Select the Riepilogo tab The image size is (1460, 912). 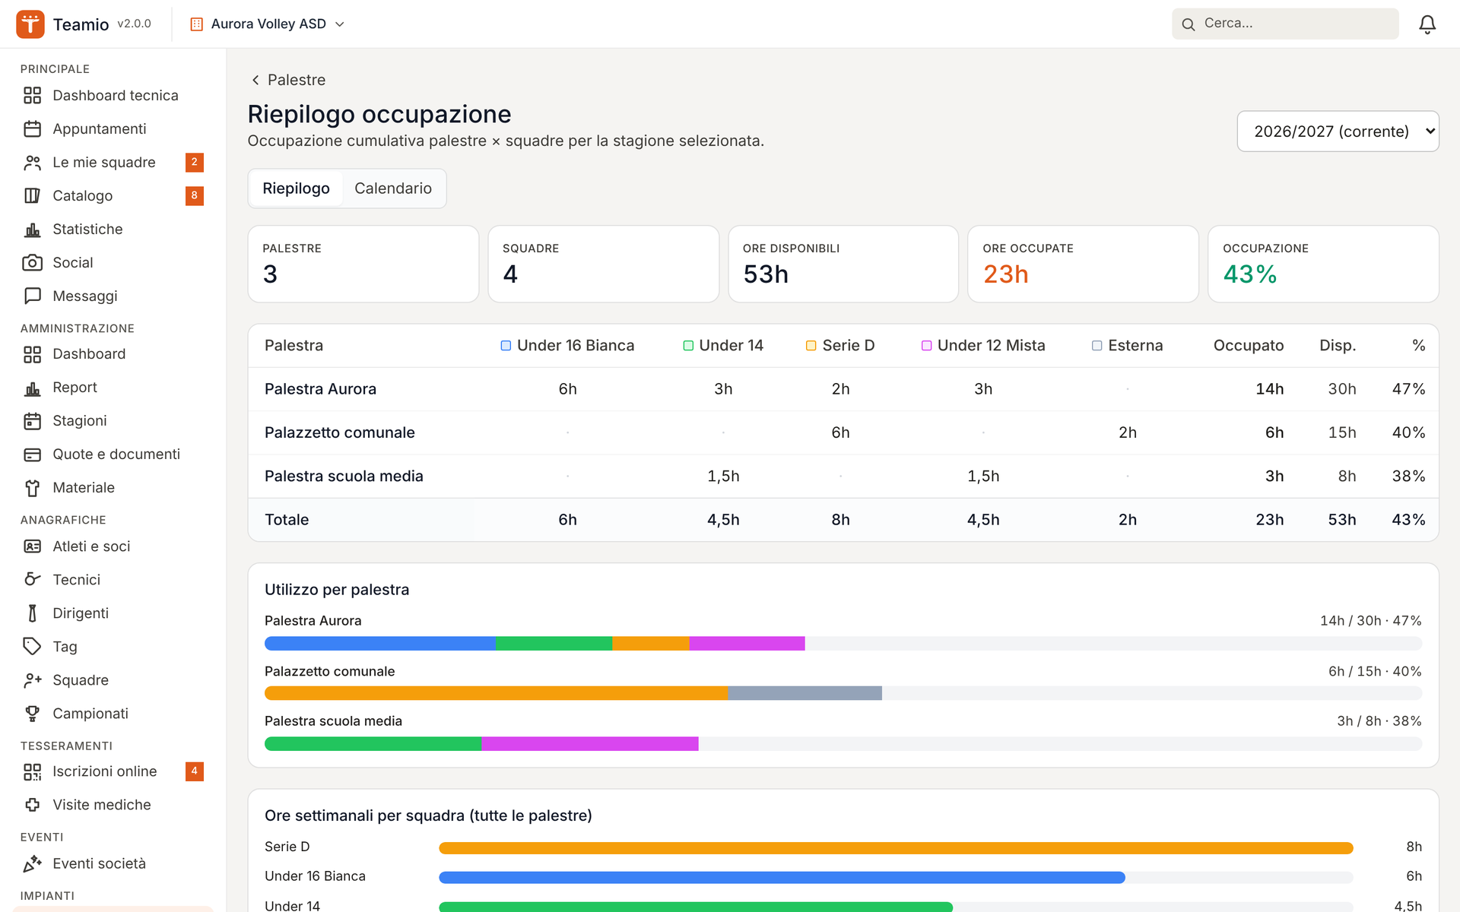296,188
